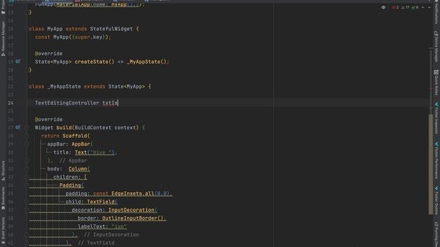This screenshot has width=440, height=247.
Task: Jump to next highlighted problem arrow
Action: (429, 8)
